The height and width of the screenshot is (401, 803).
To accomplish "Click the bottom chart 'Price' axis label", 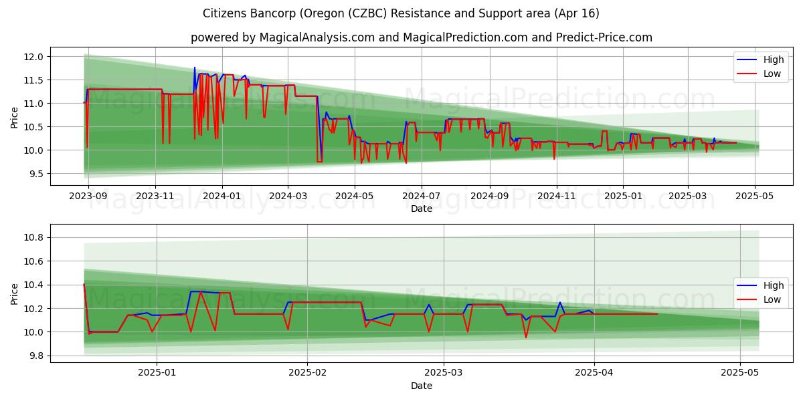I will (15, 293).
